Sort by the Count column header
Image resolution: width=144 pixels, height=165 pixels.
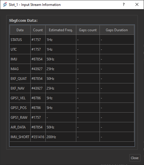pyautogui.click(x=38, y=30)
